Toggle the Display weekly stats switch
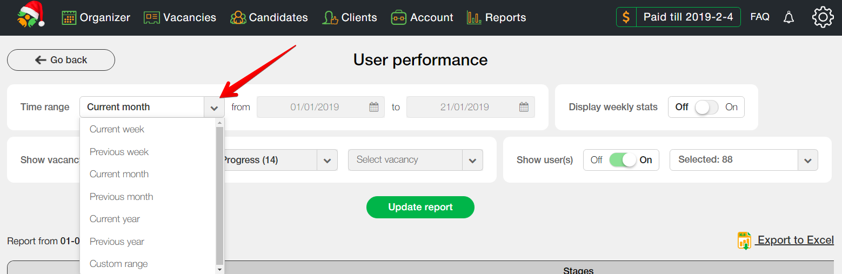The width and height of the screenshot is (842, 274). coord(706,107)
